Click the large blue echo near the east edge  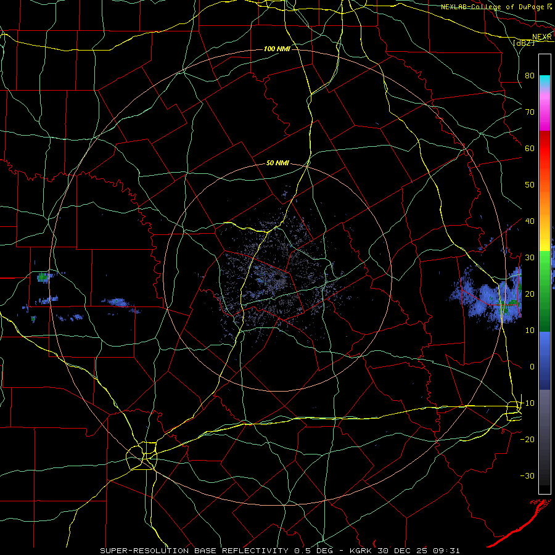490,297
